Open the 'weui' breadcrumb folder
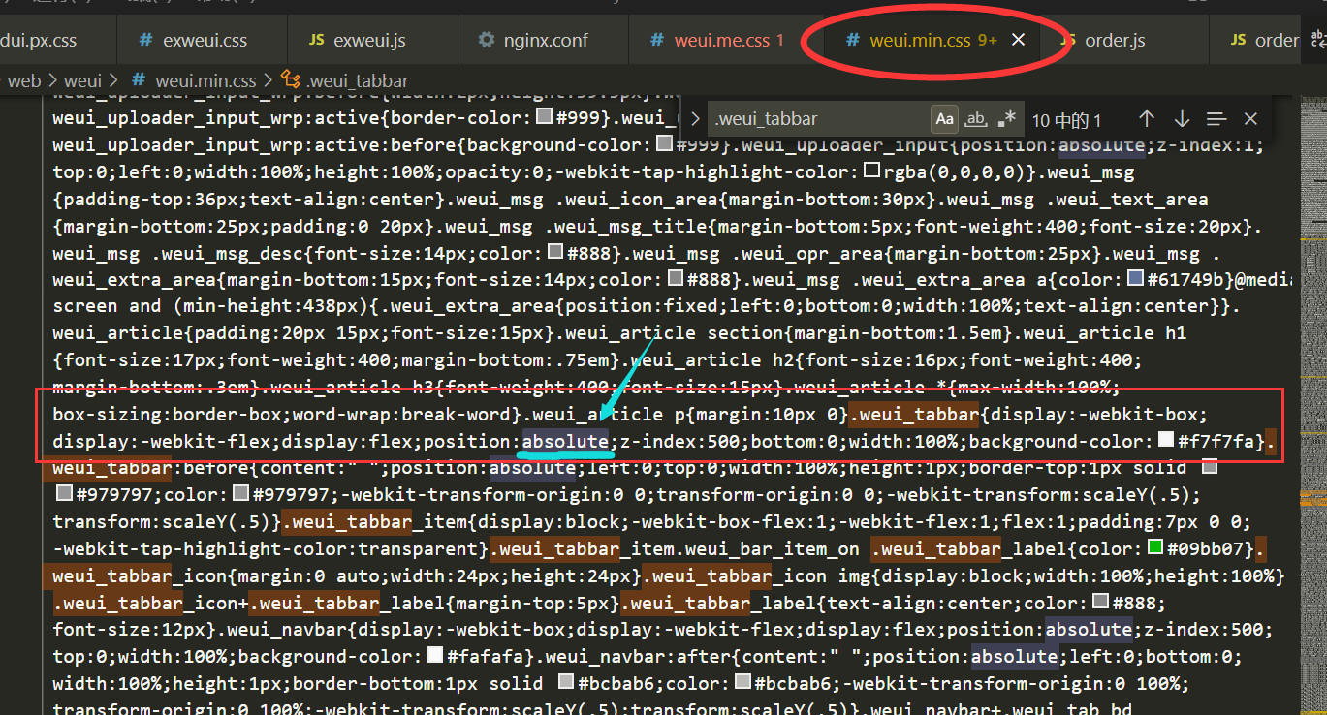This screenshot has height=715, width=1327. 82,80
